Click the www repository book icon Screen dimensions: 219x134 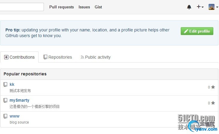point(5,116)
